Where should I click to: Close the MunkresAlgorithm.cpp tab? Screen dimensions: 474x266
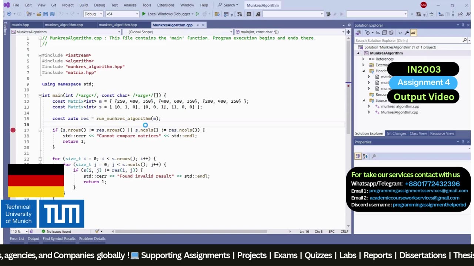click(203, 25)
